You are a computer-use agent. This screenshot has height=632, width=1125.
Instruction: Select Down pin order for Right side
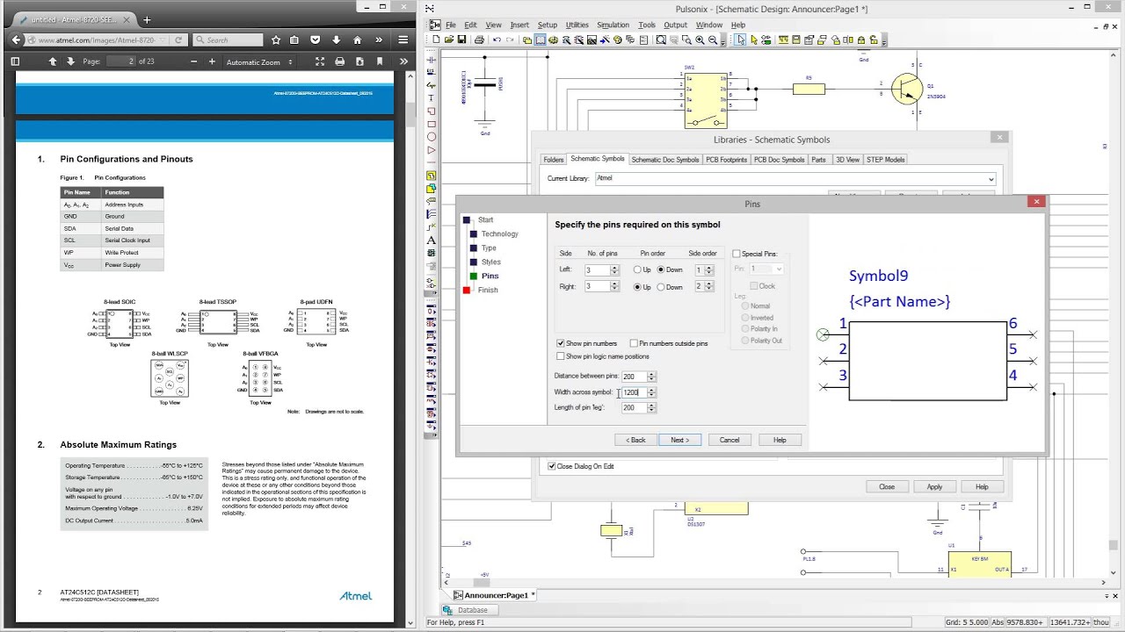[661, 287]
